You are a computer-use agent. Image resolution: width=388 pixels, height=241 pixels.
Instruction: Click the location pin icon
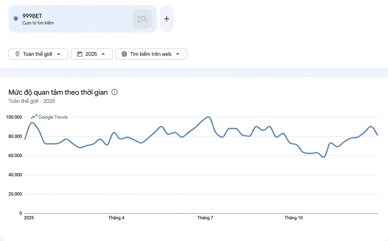17,54
